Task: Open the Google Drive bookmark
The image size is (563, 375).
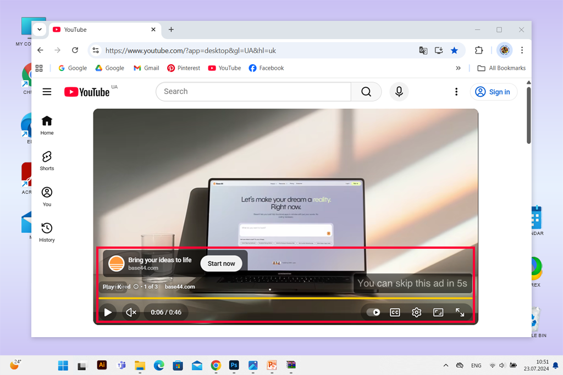Action: (110, 68)
